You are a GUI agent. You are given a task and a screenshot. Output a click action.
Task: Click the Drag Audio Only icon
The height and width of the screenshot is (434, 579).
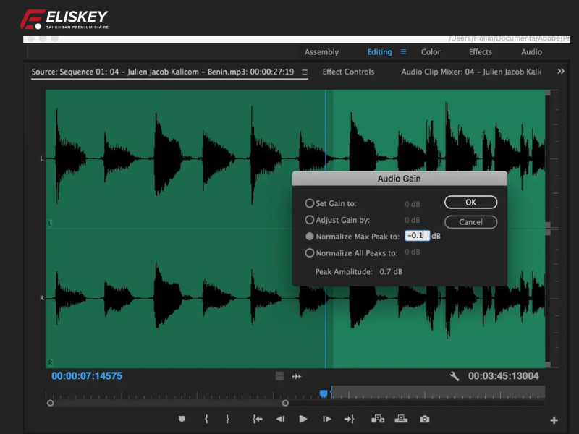coord(297,376)
